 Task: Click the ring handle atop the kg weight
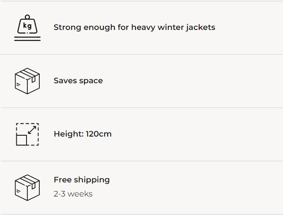pyautogui.click(x=27, y=18)
